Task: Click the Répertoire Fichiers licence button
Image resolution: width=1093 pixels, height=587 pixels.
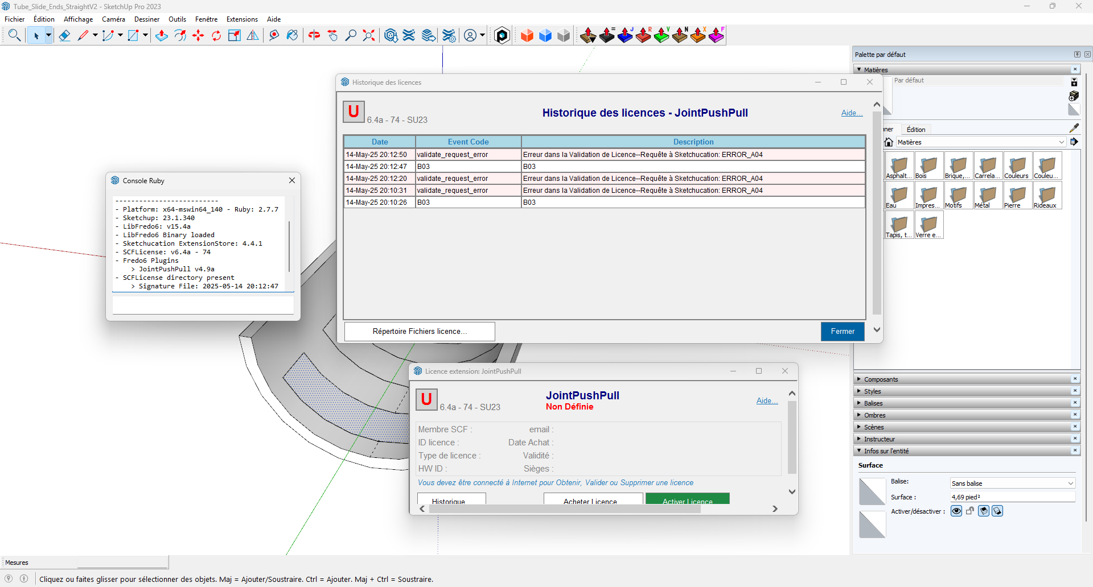Action: [420, 332]
